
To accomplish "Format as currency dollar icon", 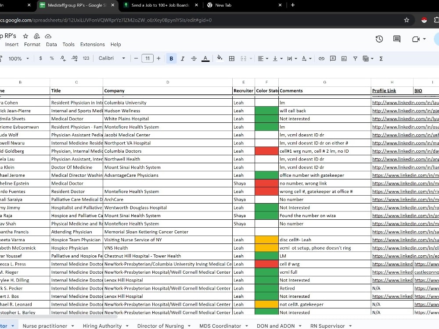I will [40, 58].
